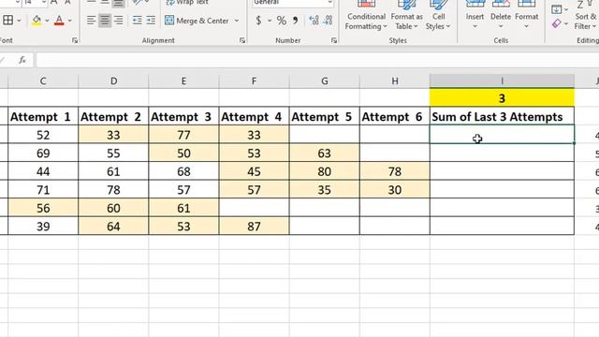Screen dimensions: 599x337
Task: Select column G header
Action: (x=325, y=81)
